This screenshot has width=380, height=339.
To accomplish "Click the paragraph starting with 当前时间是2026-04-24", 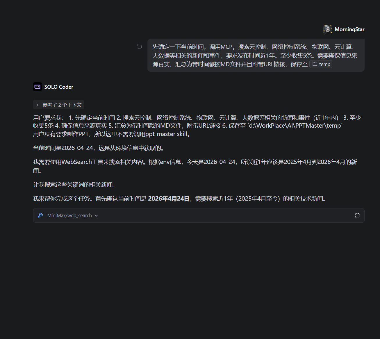I will tap(99, 148).
